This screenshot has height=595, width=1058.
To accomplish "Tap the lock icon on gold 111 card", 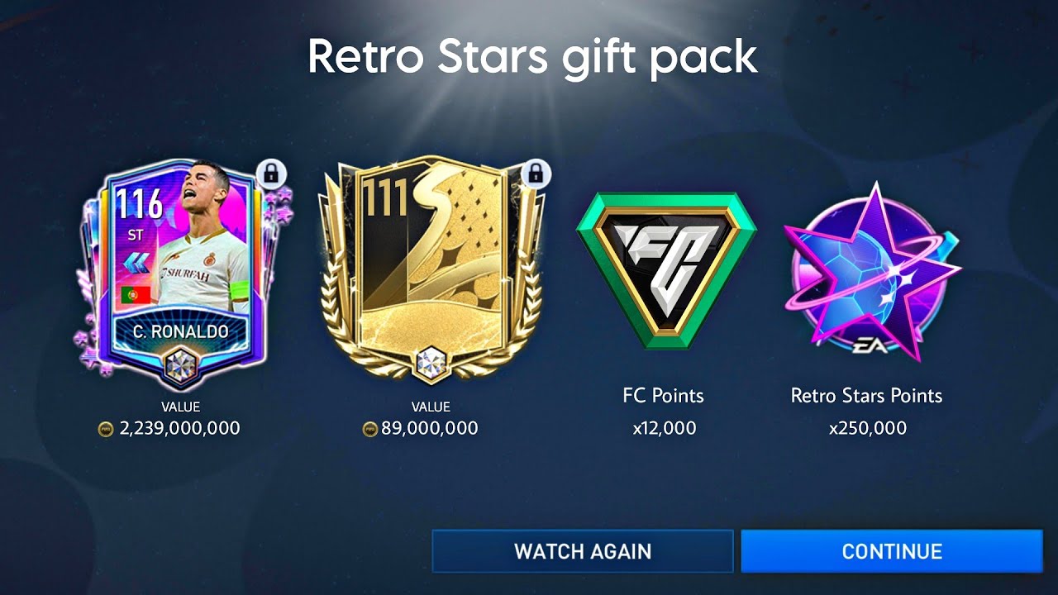I will (x=536, y=173).
